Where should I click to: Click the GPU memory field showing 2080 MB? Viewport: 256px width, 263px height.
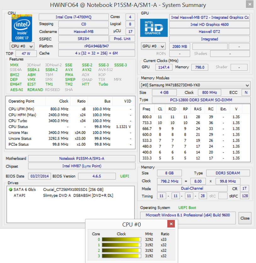(x=180, y=47)
